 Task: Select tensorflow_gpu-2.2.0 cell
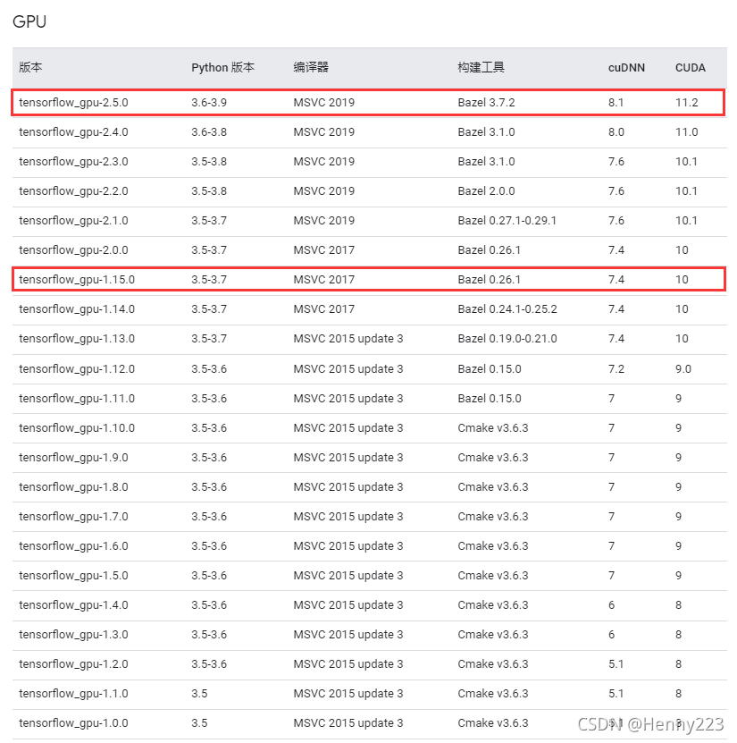coord(73,191)
